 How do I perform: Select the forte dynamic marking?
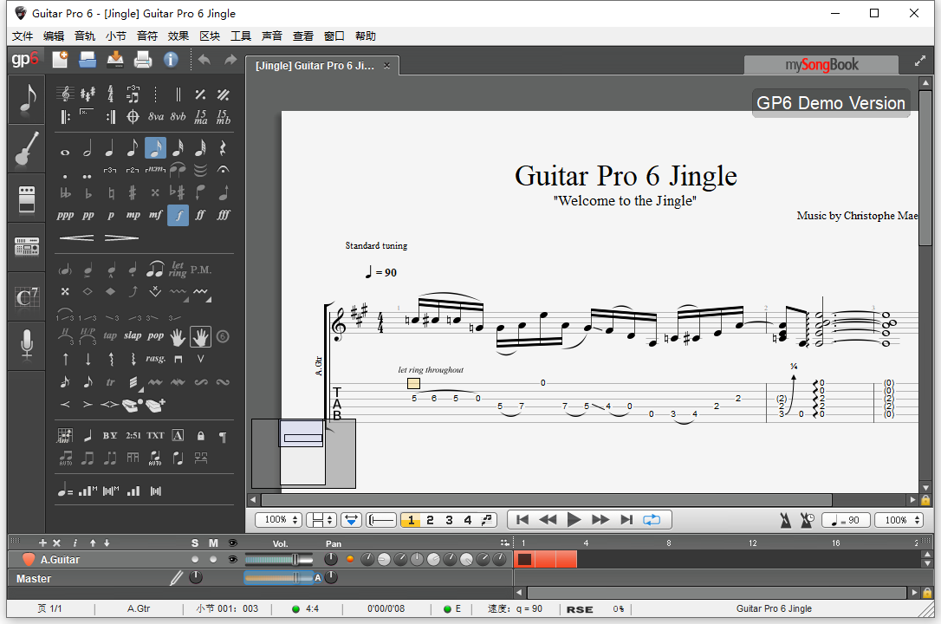(x=178, y=215)
